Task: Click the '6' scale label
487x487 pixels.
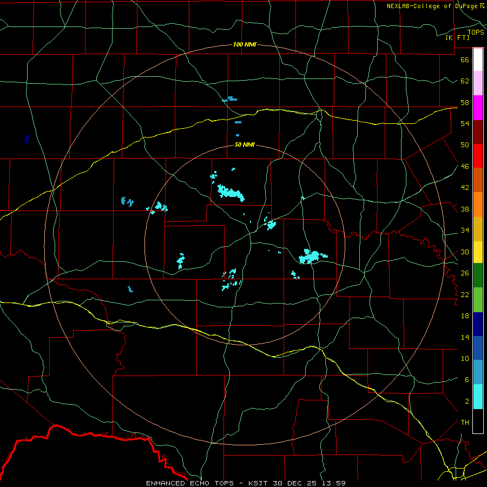Action: 467,380
